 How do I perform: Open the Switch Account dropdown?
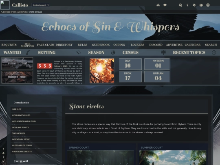(x=41, y=5)
